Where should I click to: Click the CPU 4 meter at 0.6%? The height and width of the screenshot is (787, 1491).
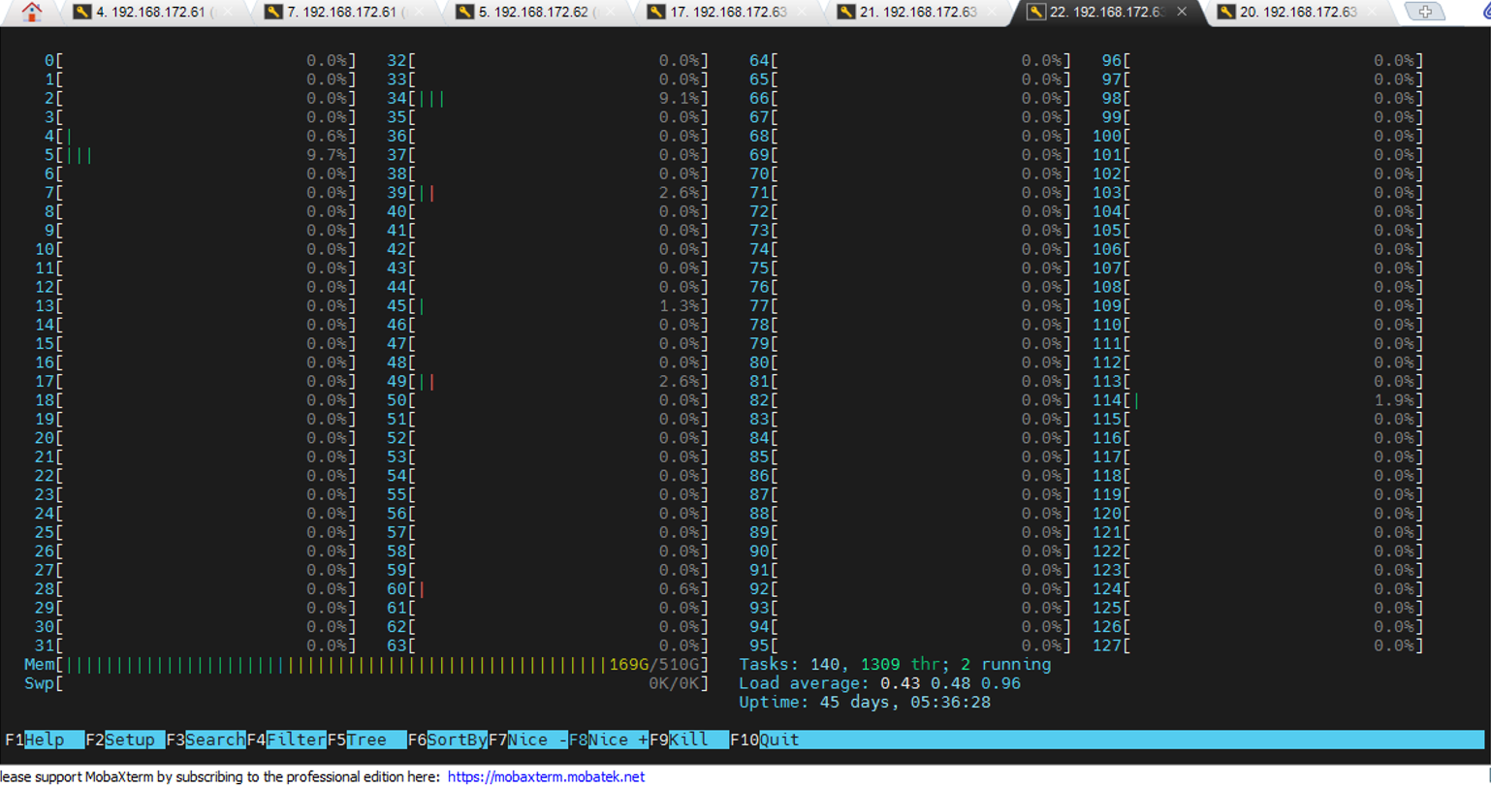200,137
